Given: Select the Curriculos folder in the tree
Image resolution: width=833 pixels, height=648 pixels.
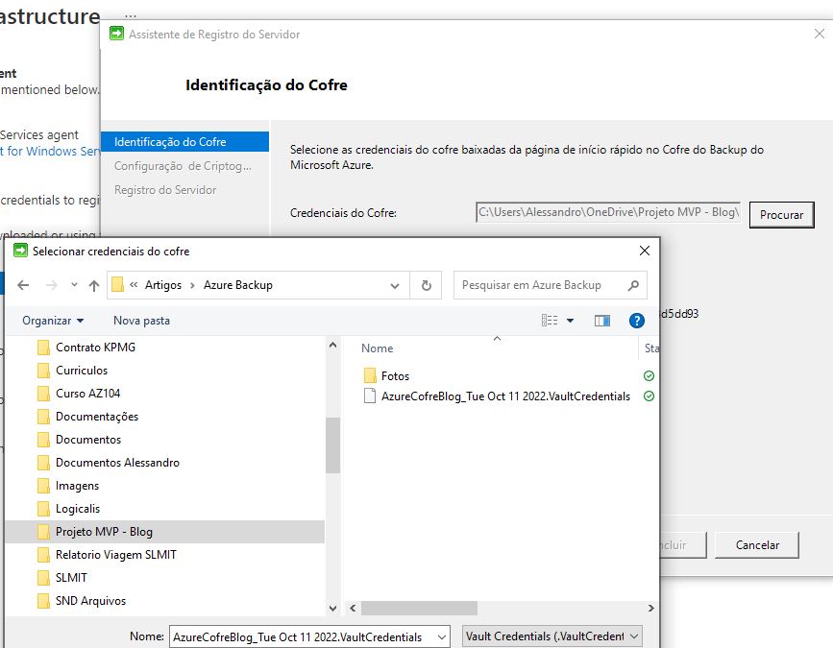Looking at the screenshot, I should coord(82,371).
